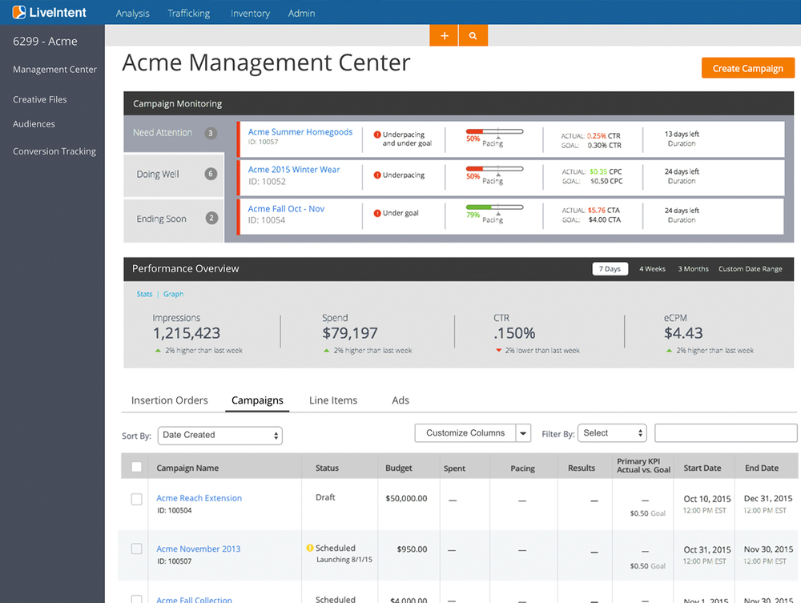Check the Acme Fall Collection row checkbox
This screenshot has width=801, height=603.
pyautogui.click(x=136, y=599)
